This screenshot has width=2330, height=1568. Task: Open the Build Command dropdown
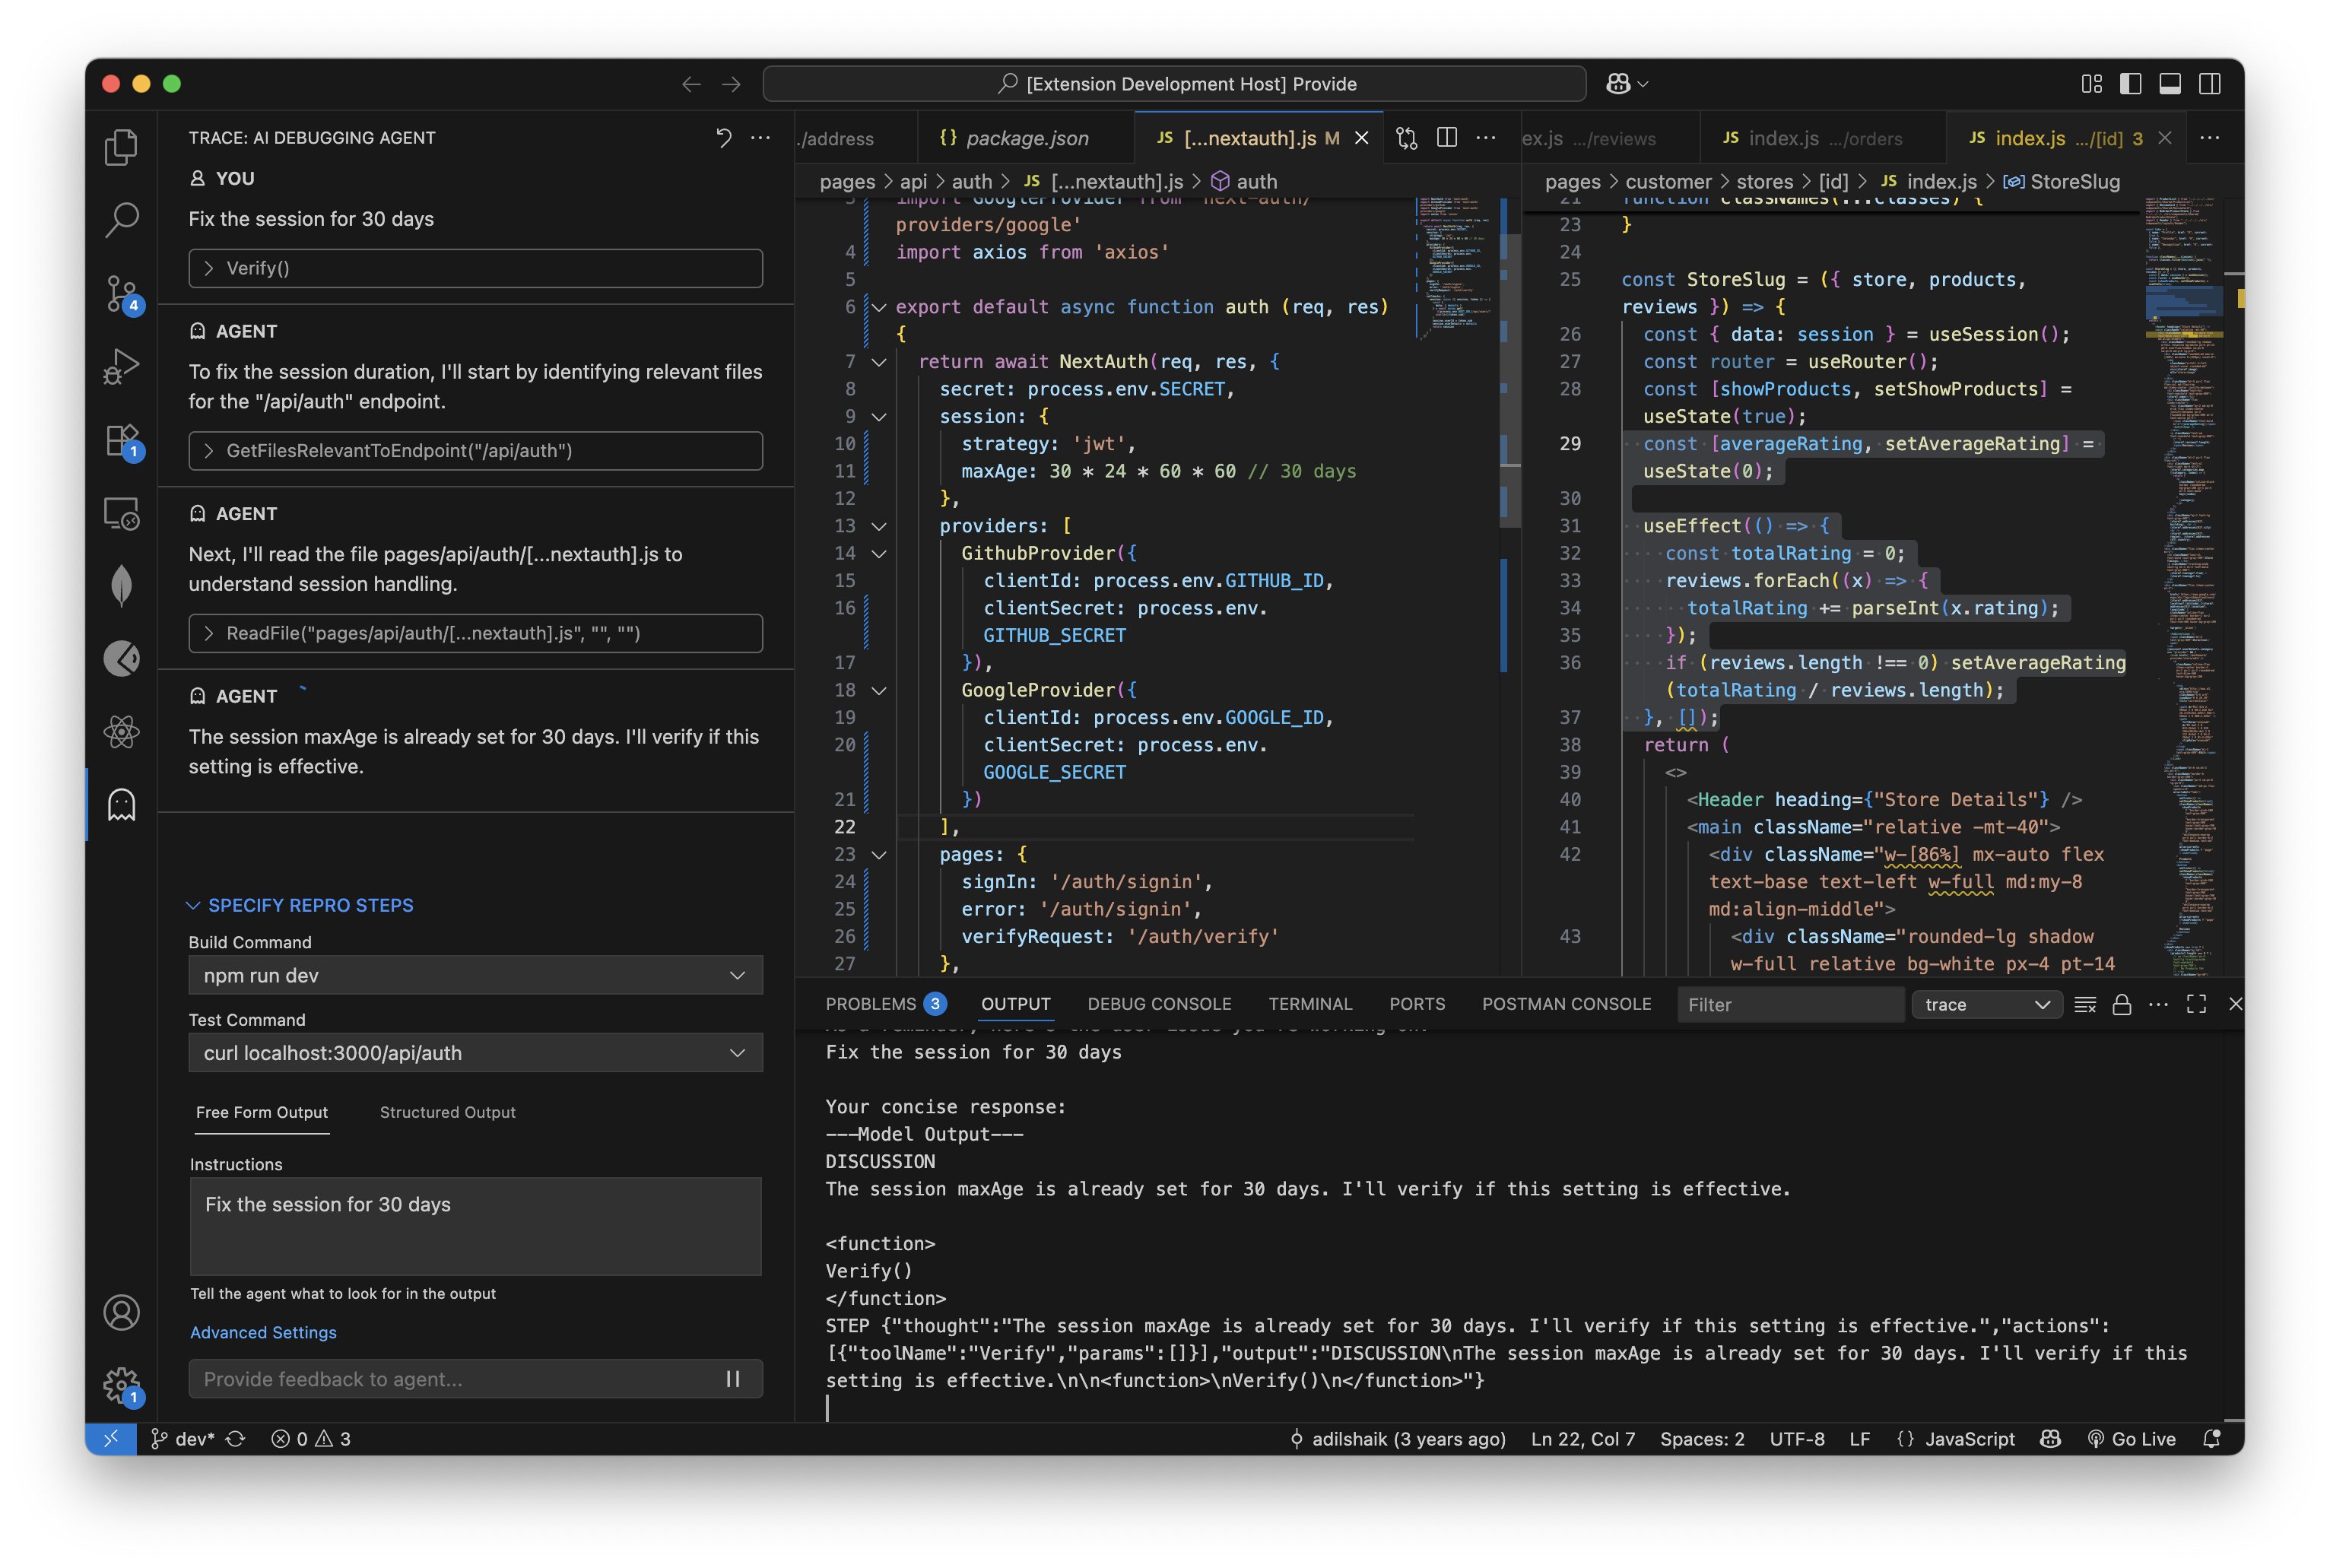click(x=475, y=975)
